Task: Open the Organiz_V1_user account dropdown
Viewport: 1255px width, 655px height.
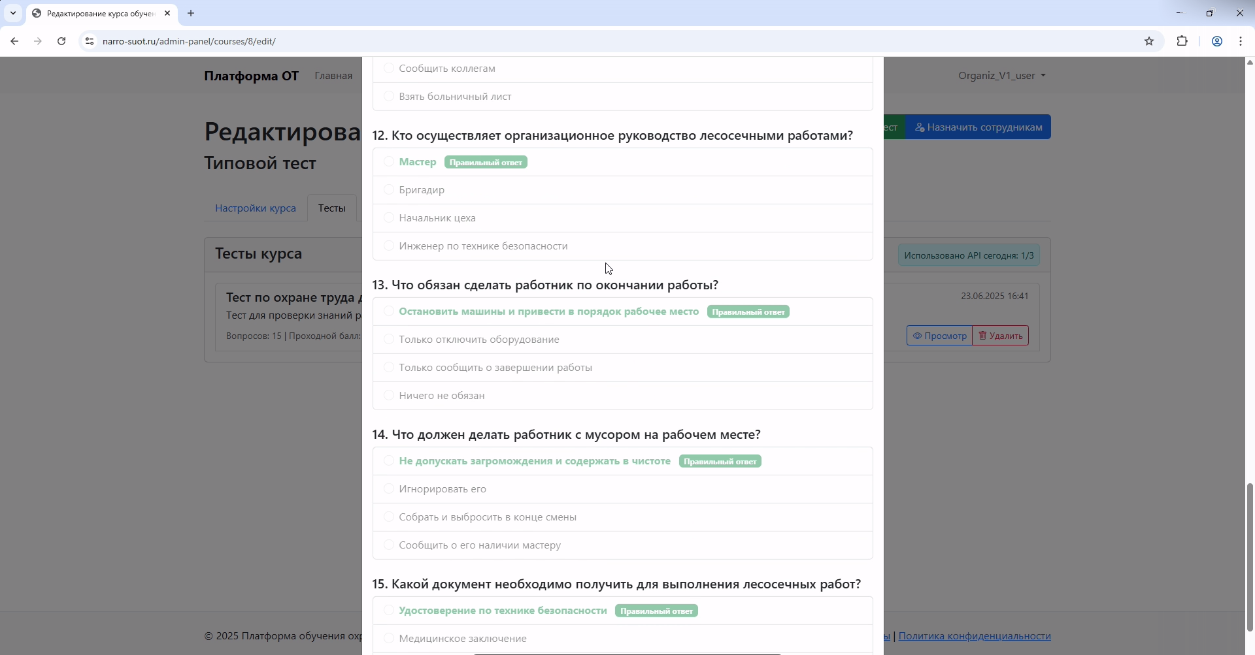Action: (x=1001, y=75)
